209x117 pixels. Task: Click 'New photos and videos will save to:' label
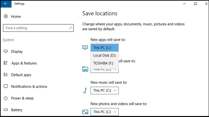point(119,104)
